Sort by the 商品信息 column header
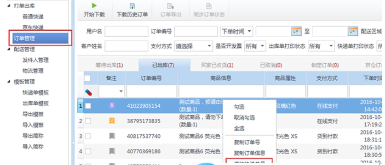The height and width of the screenshot is (165, 385). coord(221,78)
